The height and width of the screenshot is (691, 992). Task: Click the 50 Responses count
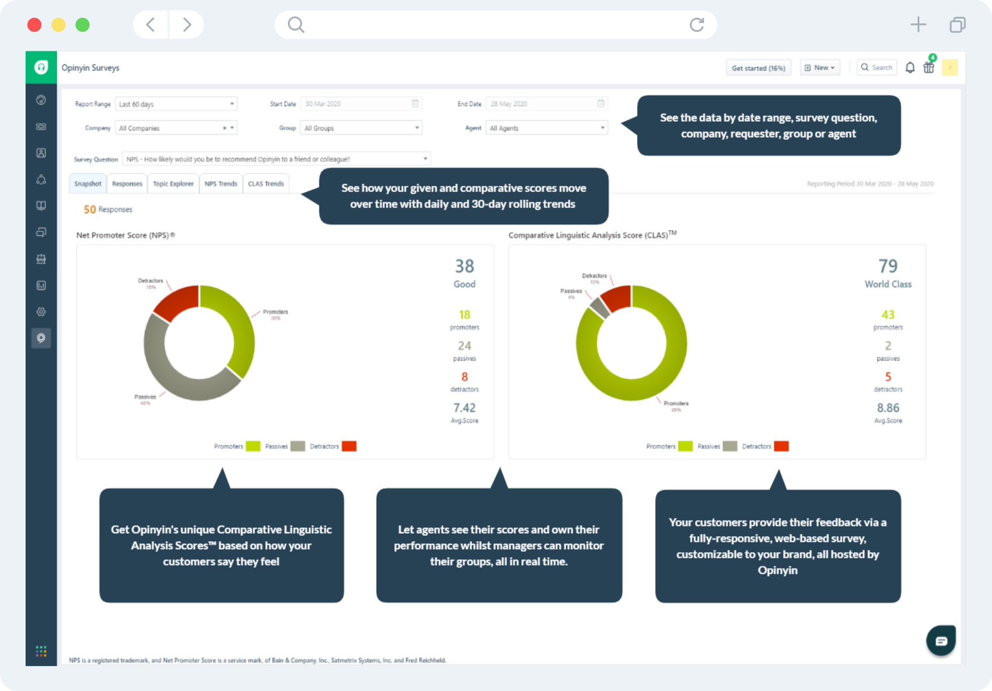108,209
